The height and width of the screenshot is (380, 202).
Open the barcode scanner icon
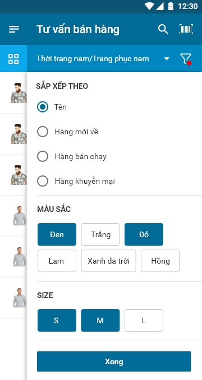[186, 29]
